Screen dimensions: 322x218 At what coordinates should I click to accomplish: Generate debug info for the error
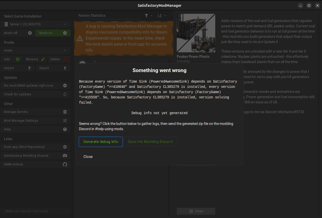pos(101,142)
